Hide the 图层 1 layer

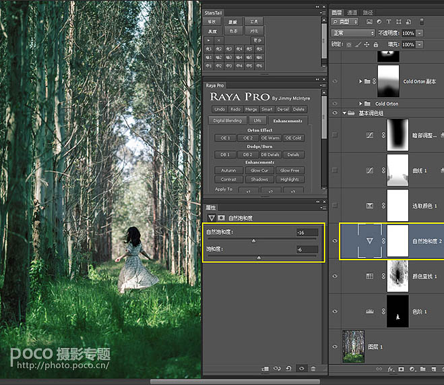335,347
